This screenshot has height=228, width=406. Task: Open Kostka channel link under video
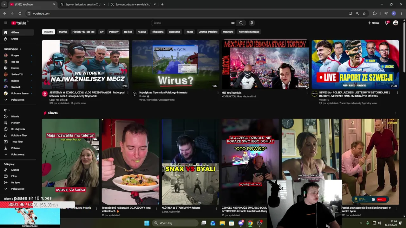(143, 96)
